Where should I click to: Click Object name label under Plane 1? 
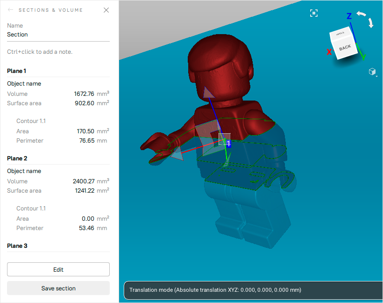point(24,84)
